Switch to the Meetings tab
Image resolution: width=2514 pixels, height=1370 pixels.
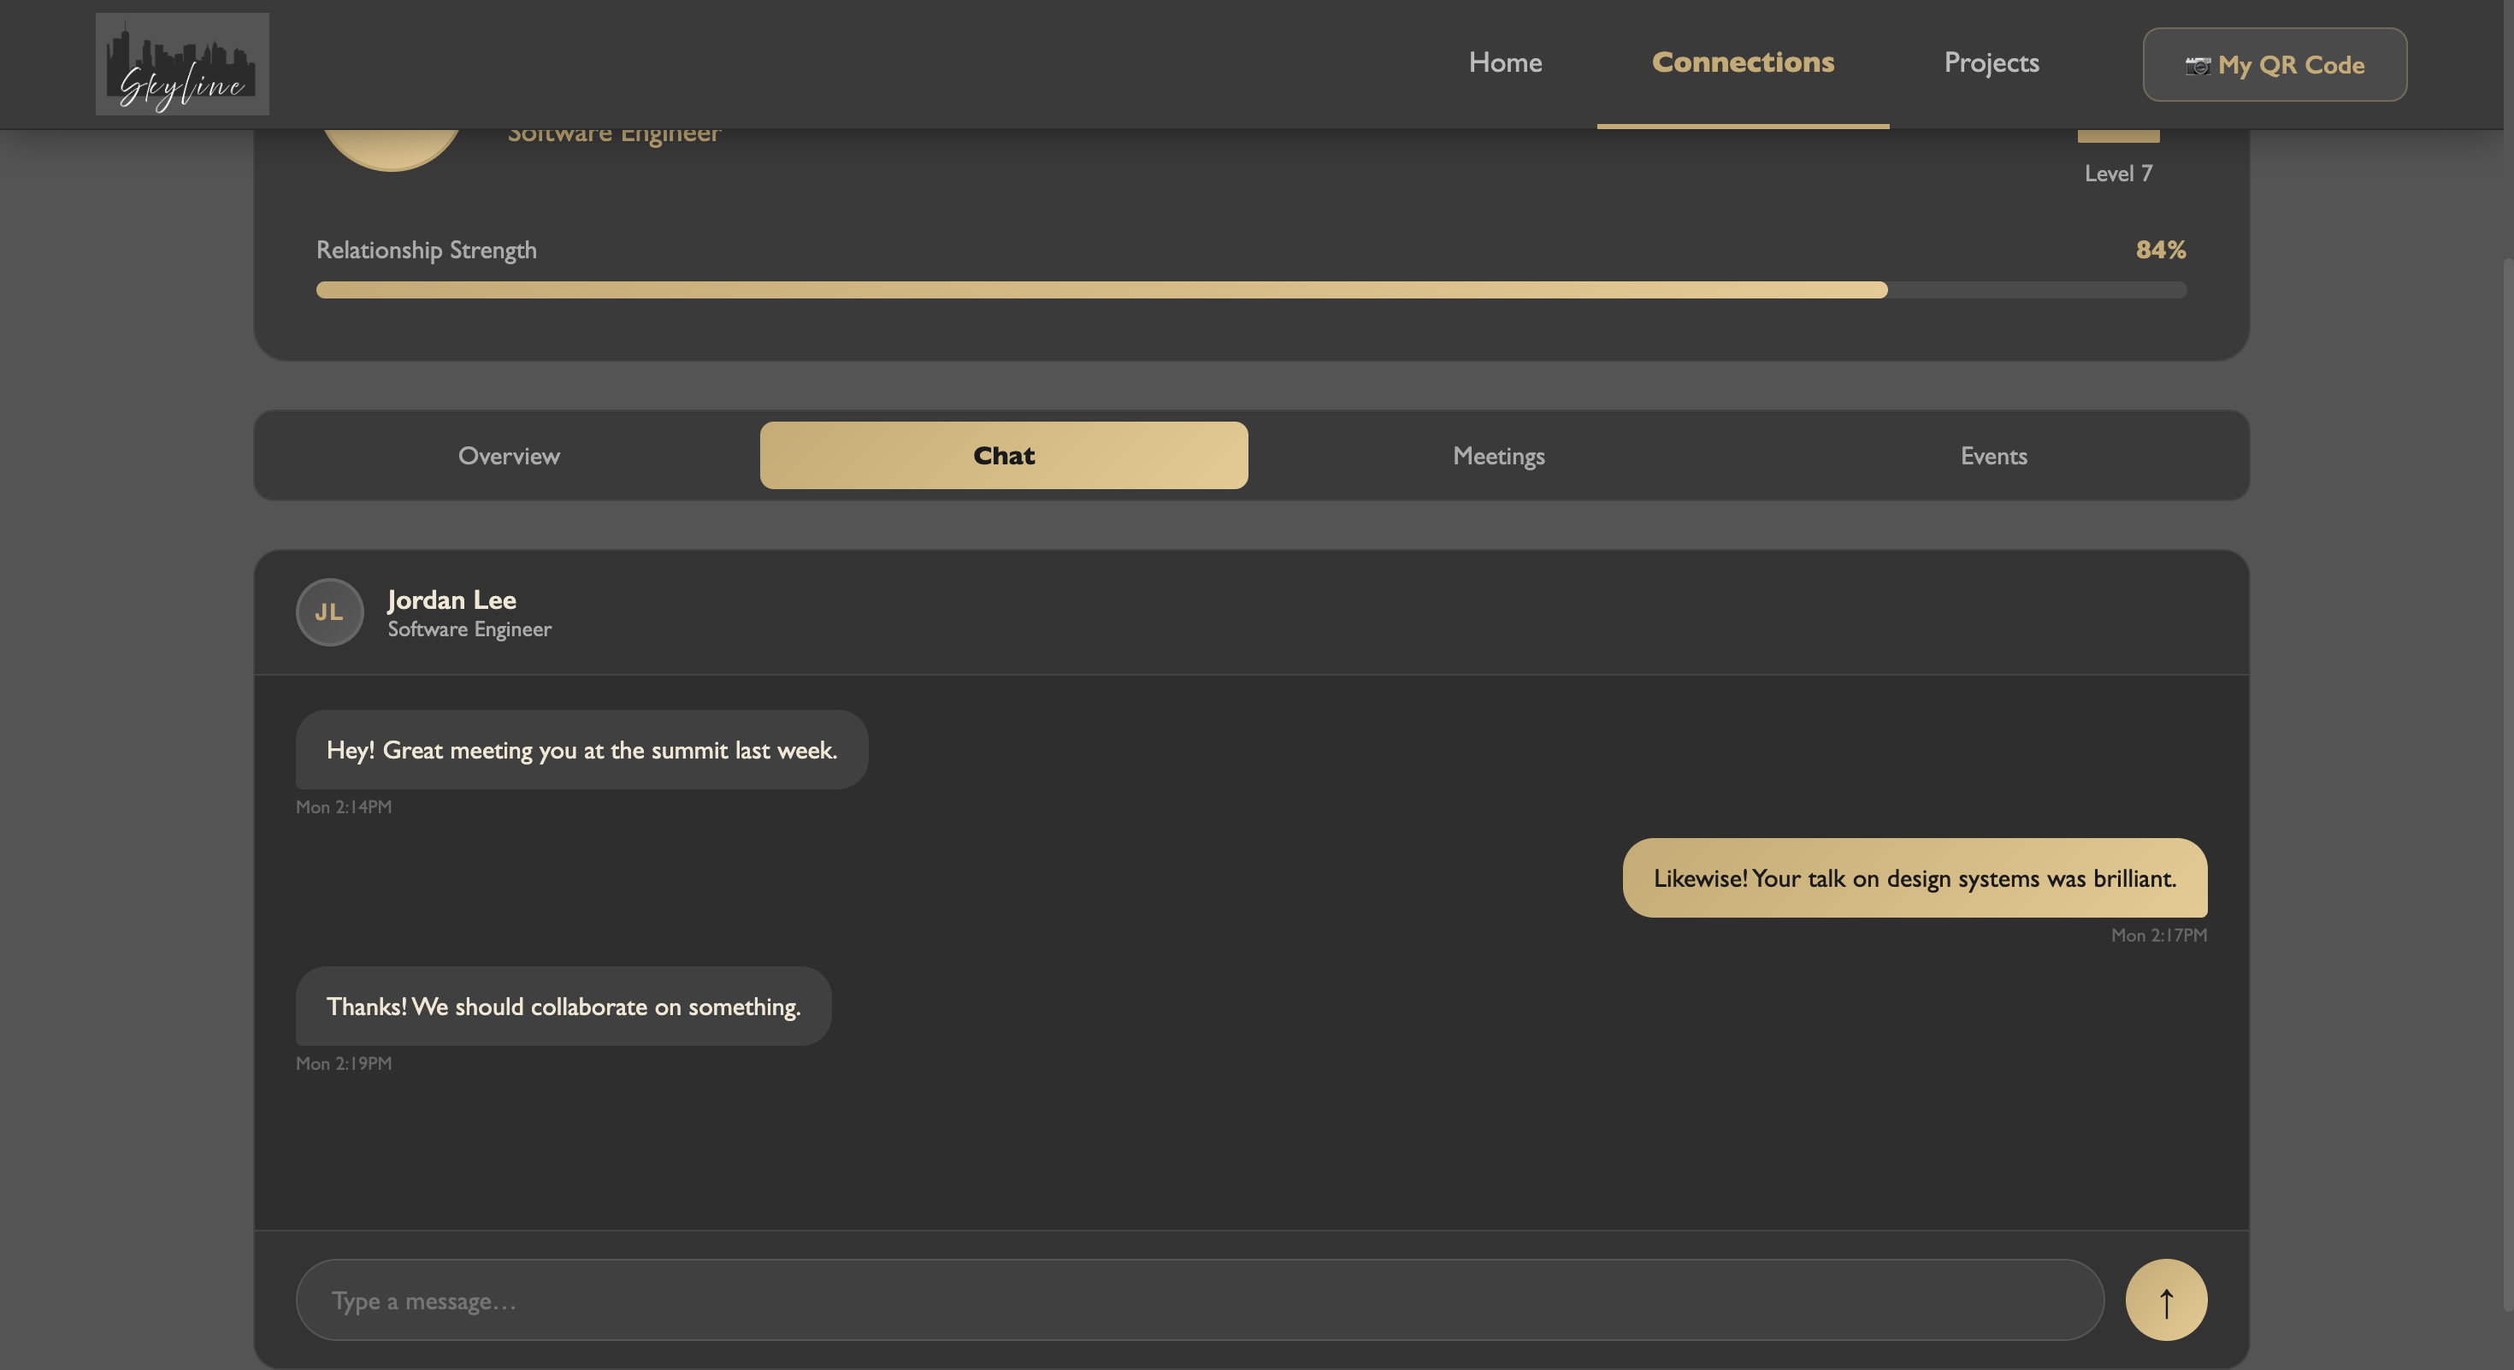1498,456
